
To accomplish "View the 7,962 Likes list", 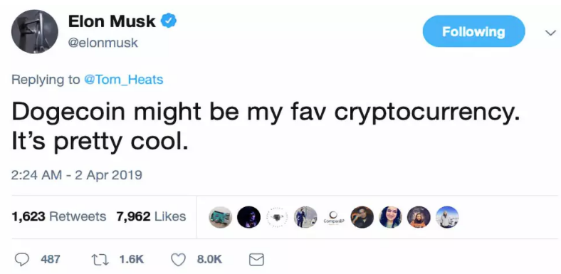I will (151, 216).
